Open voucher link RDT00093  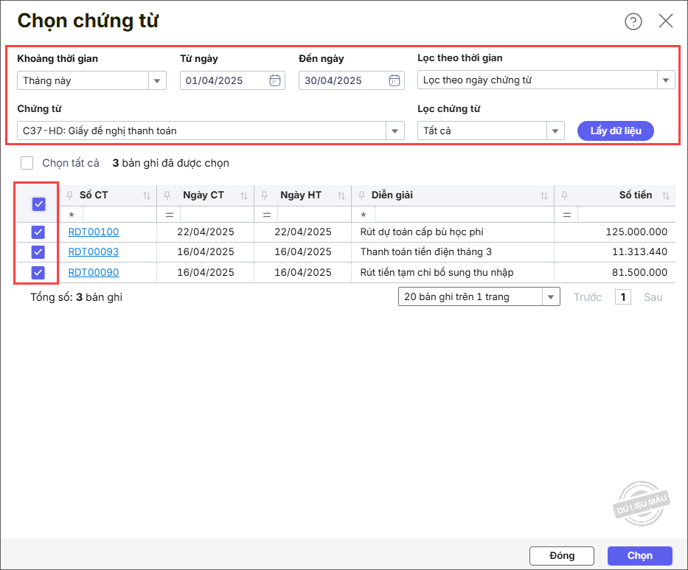tap(94, 252)
